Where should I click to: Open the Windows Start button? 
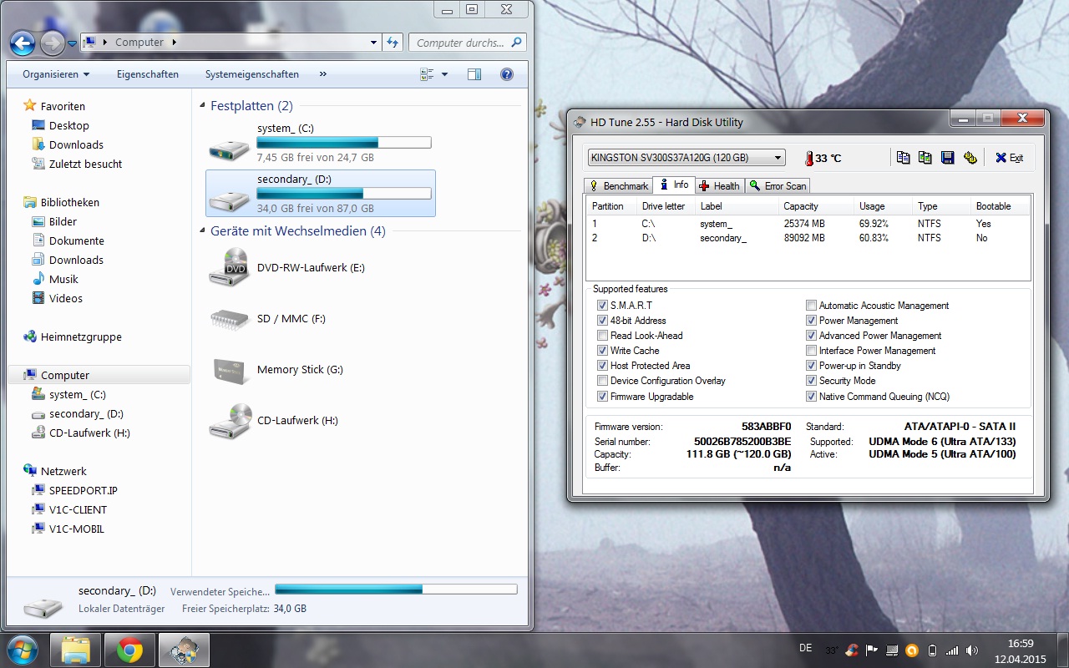22,650
